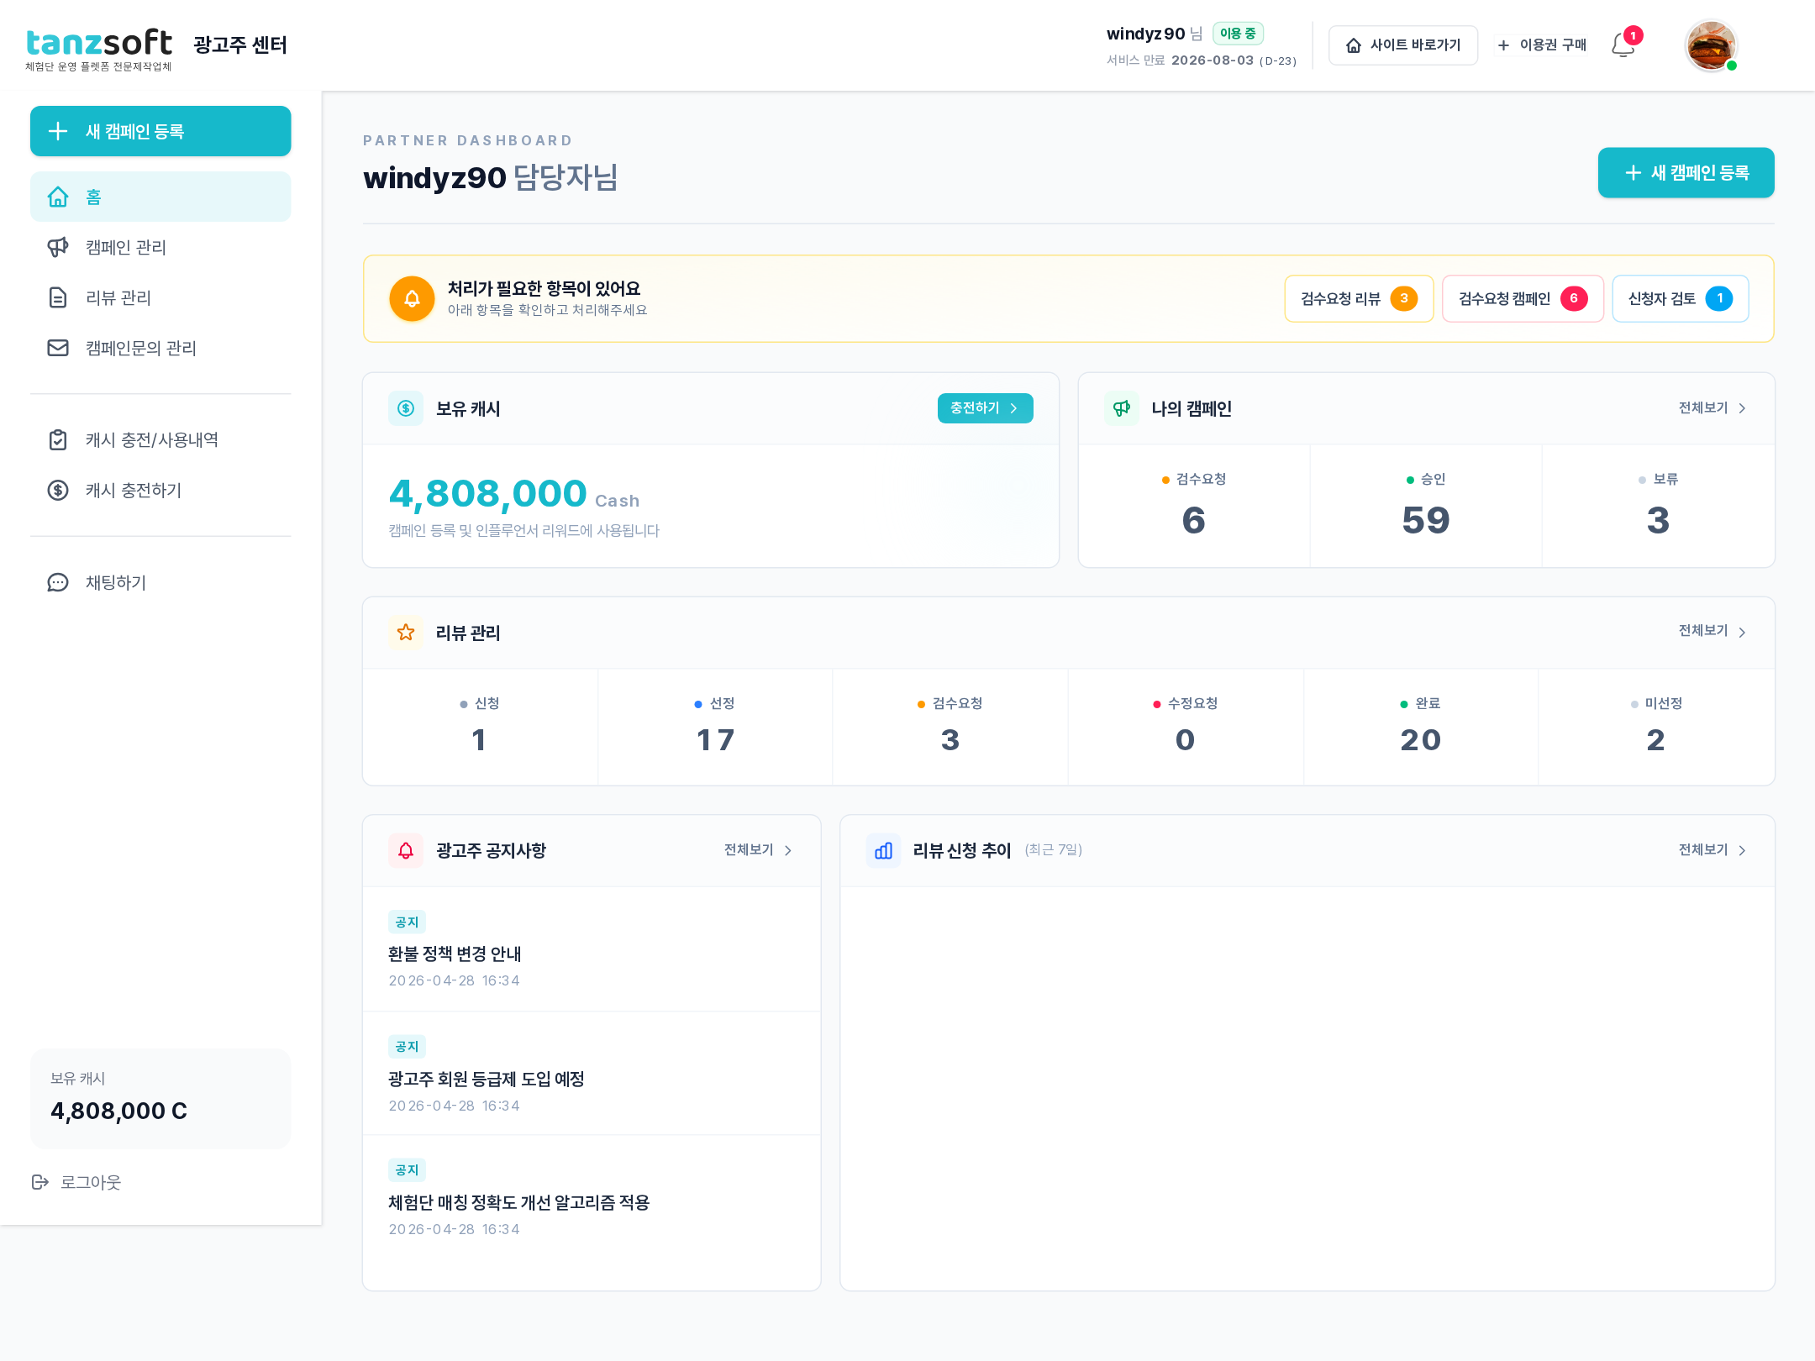Open notice 체험단 매칭 정확도 개선 알고리즘 적용
The height and width of the screenshot is (1361, 1815).
[x=592, y=1198]
